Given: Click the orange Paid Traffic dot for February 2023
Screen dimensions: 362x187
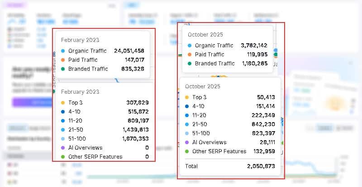Looking at the screenshot, I should pos(63,60).
